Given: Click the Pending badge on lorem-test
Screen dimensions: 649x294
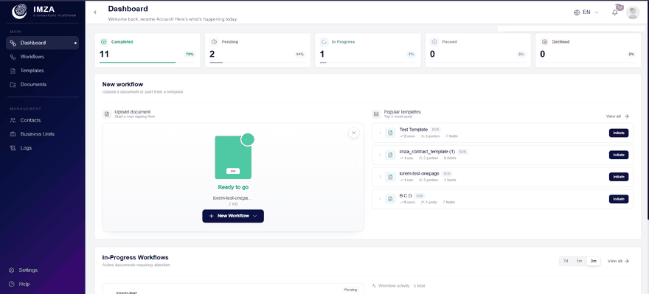Looking at the screenshot, I should tap(350, 290).
